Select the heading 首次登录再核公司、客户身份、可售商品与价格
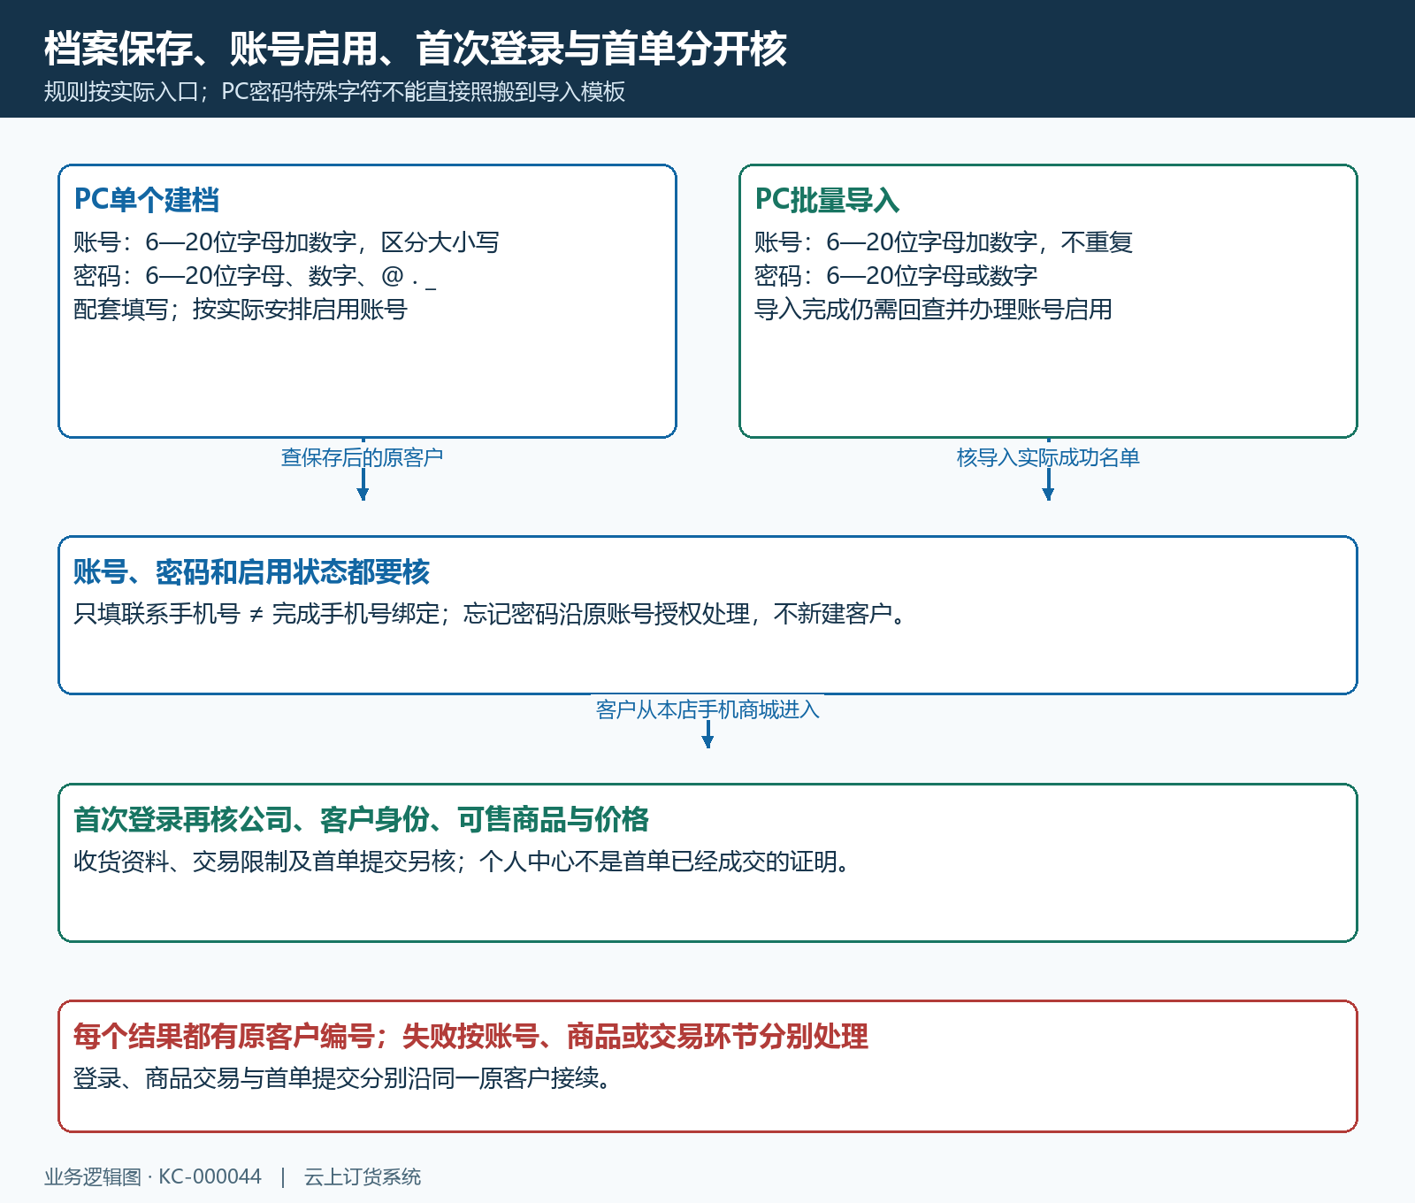This screenshot has width=1415, height=1203. 361,820
